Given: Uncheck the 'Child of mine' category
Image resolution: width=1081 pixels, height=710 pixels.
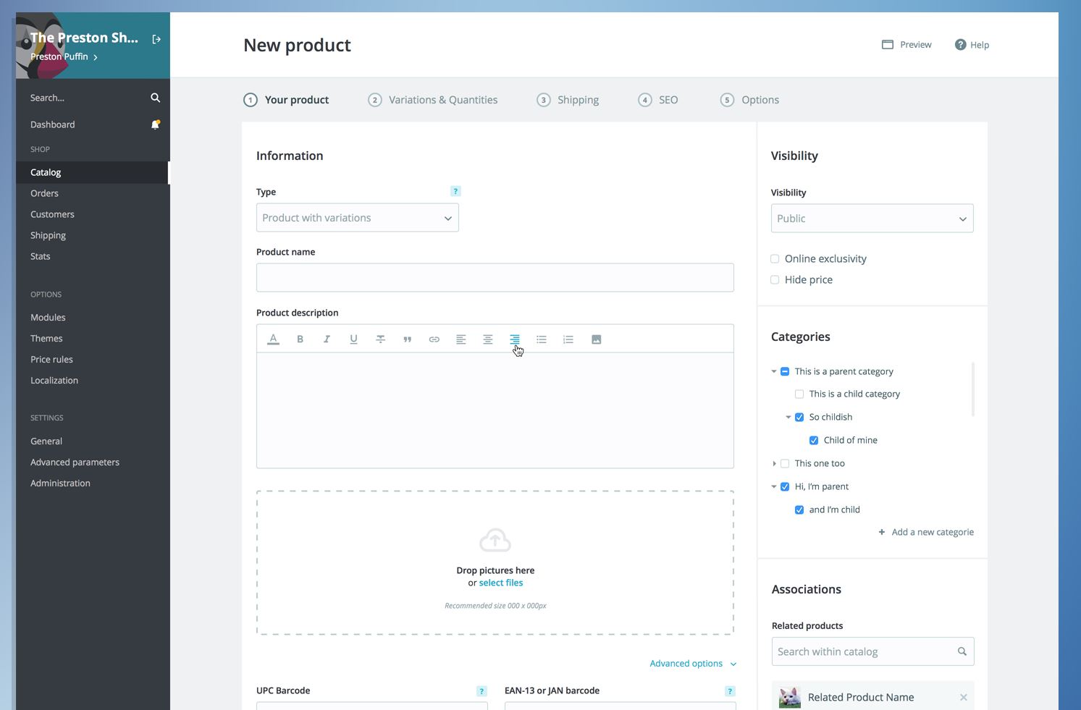Looking at the screenshot, I should tap(814, 440).
